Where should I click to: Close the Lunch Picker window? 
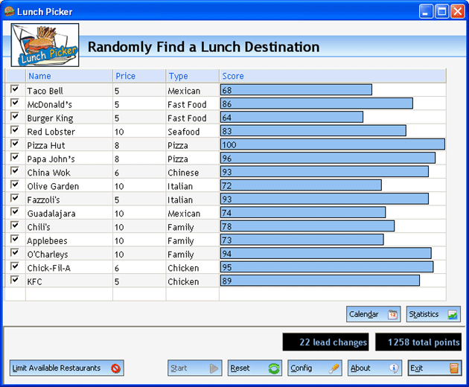(458, 12)
